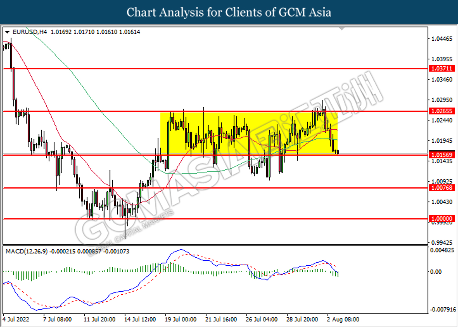Open the chart menu triangle beside EURUSD,H4
The image size is (458, 327).
(7, 32)
